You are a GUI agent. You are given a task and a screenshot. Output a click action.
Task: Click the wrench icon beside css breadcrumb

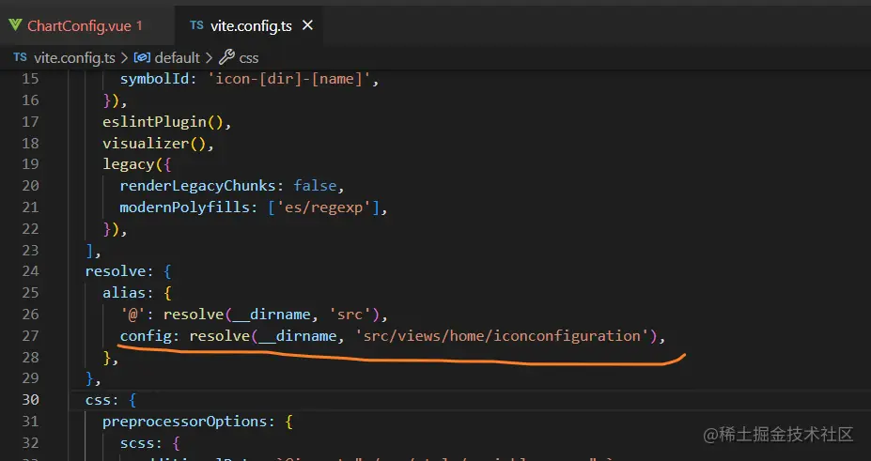(x=226, y=57)
